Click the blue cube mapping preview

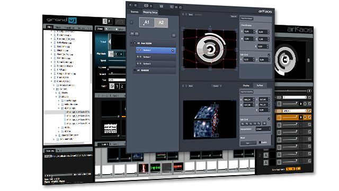pyautogui.click(x=209, y=120)
